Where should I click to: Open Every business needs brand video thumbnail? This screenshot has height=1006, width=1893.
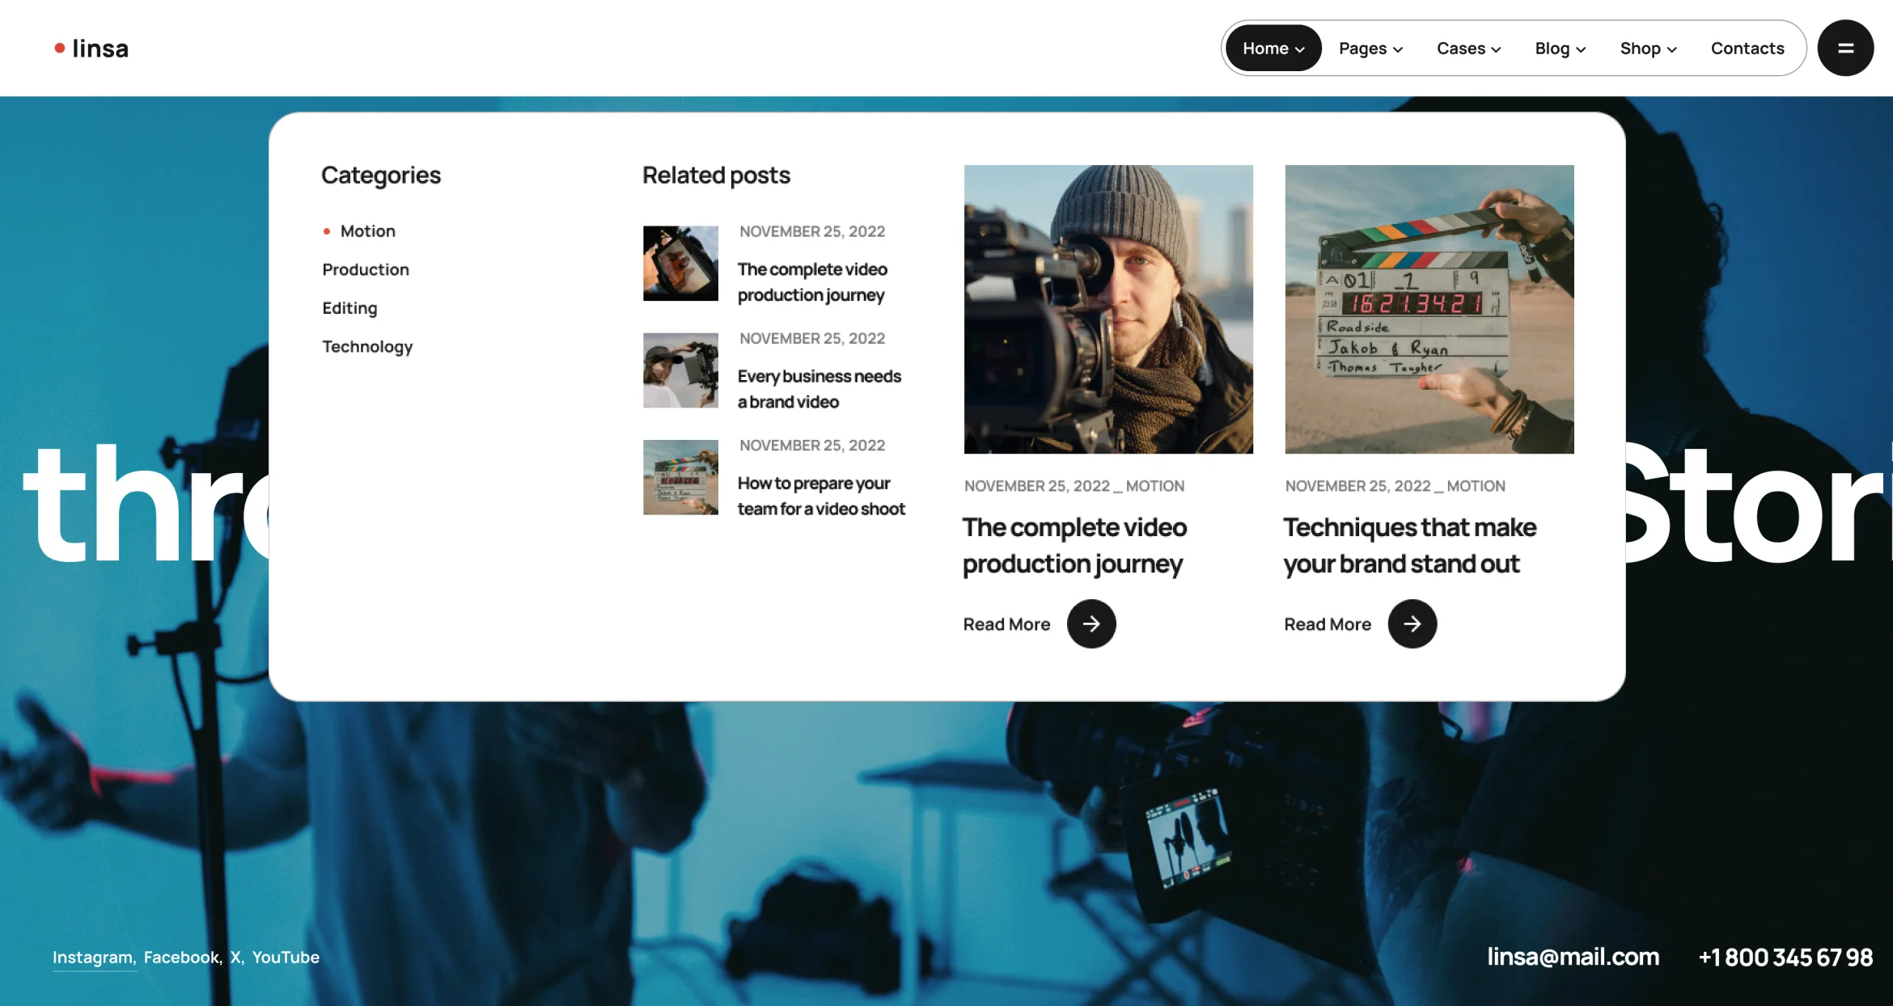[x=680, y=370]
